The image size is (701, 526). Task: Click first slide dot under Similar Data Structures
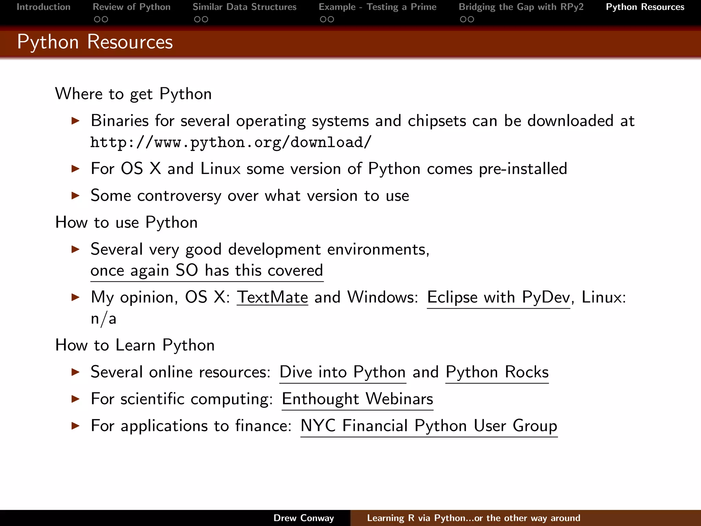click(x=197, y=20)
